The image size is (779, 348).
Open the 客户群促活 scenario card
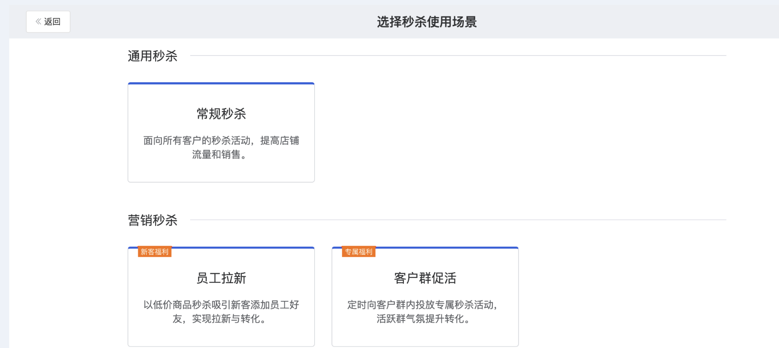[x=425, y=296]
